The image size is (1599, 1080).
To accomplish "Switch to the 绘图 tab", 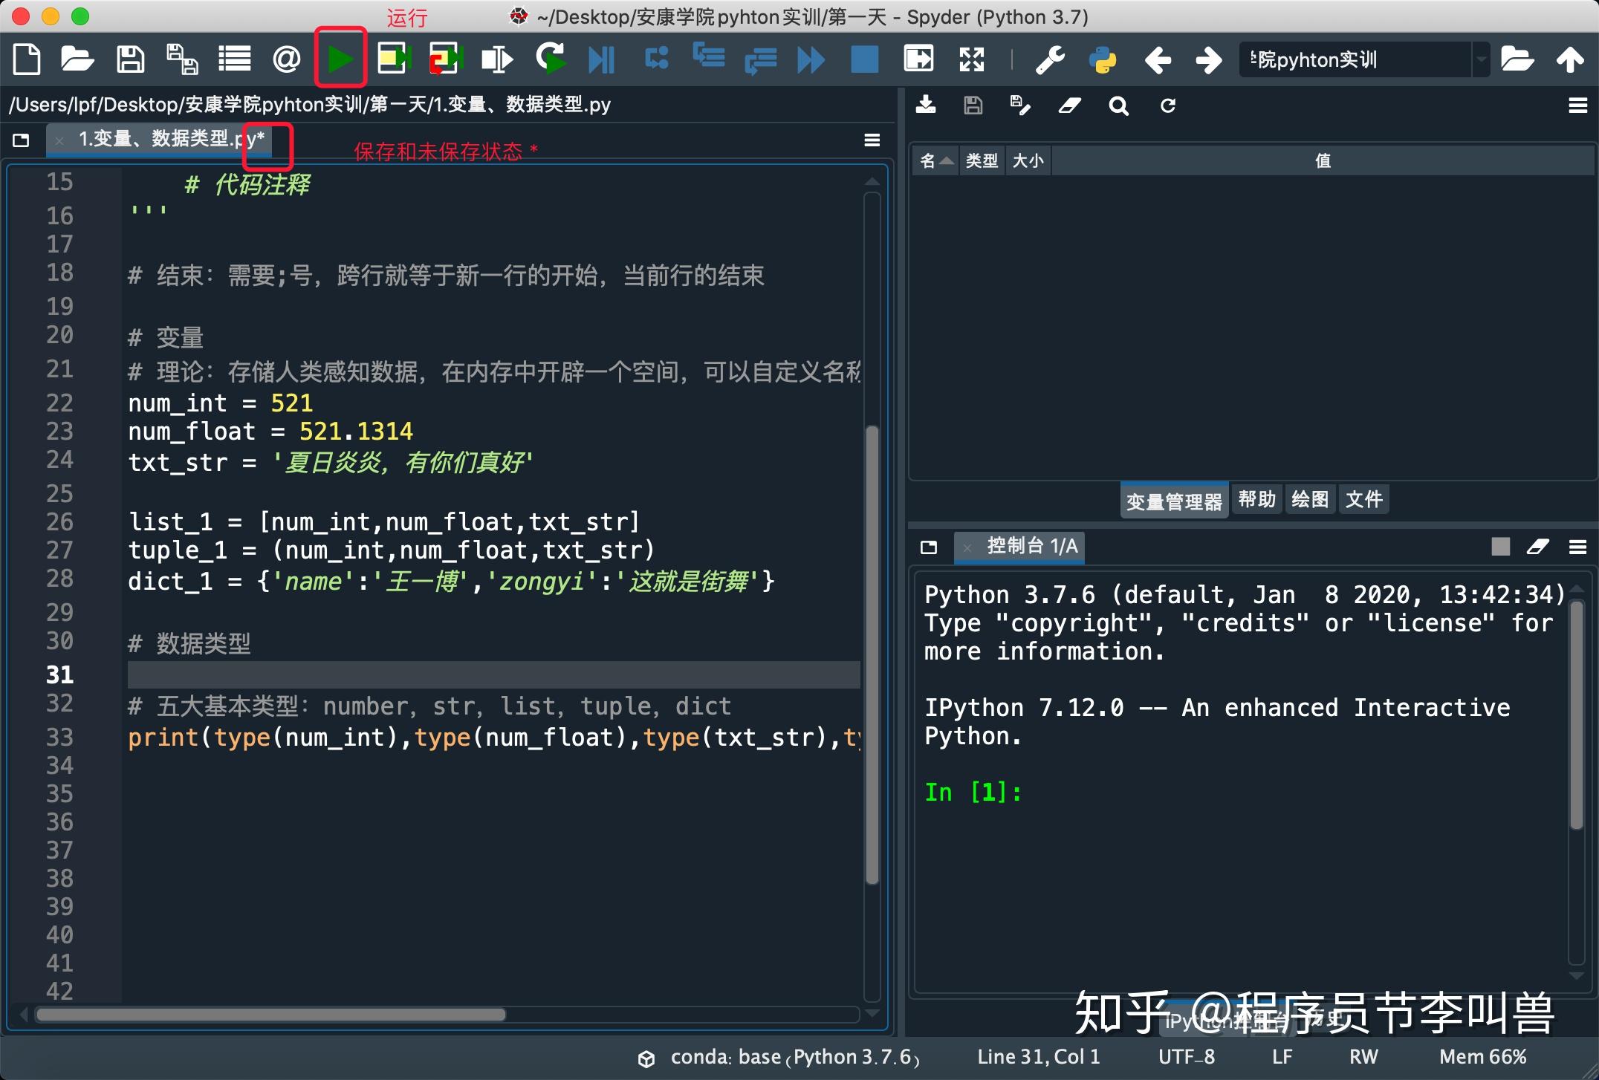I will pos(1310,499).
